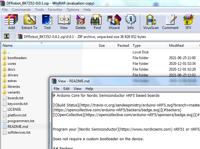
Task: Select the drivers folder
Action: pyautogui.click(x=10, y=75)
